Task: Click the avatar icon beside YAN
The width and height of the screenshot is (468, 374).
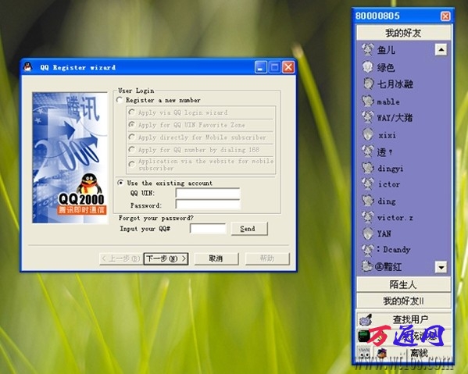Action: pos(368,233)
